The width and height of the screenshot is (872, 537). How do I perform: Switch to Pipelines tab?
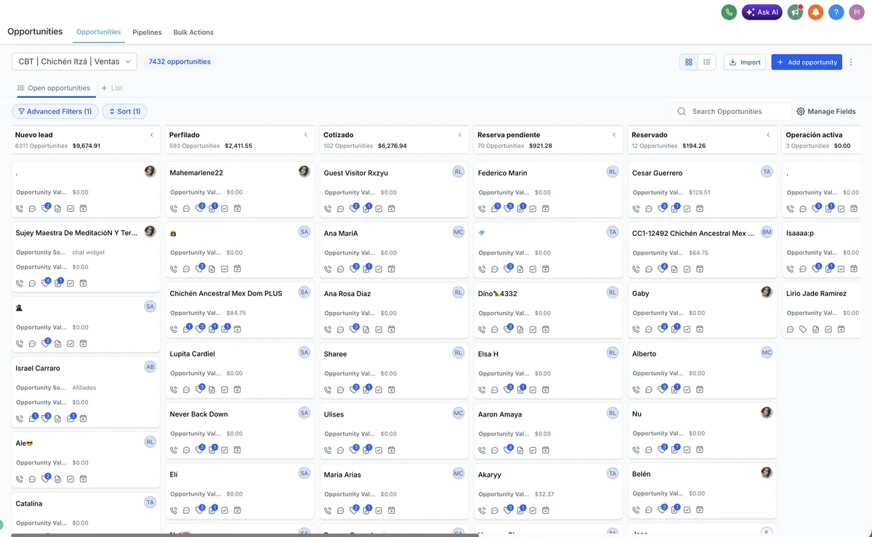147,32
